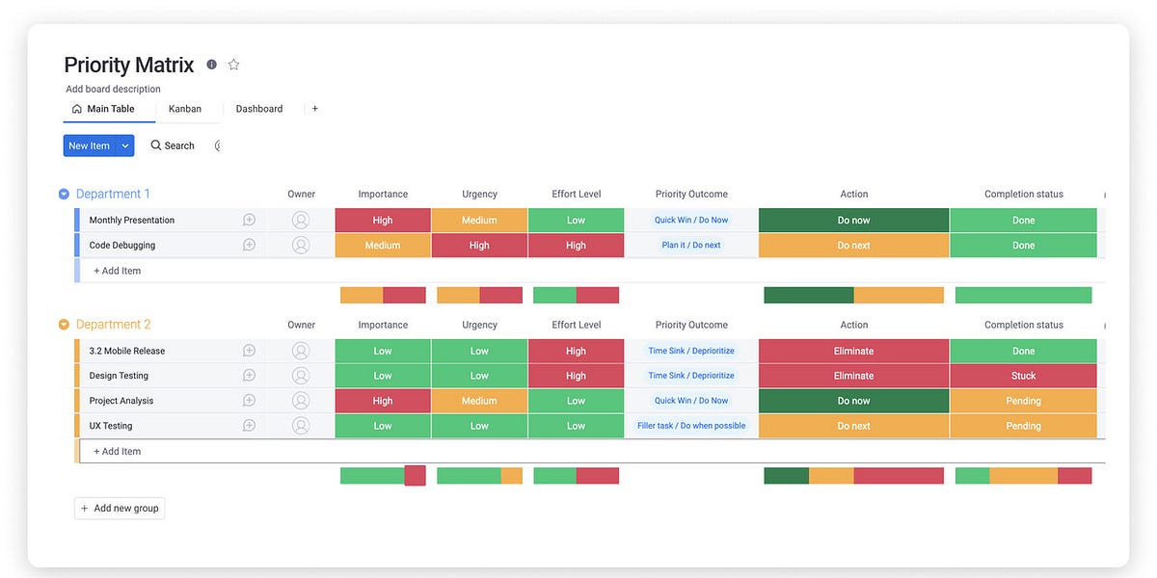
Task: Open the update bubble for Monthly Presentation
Action: (x=249, y=220)
